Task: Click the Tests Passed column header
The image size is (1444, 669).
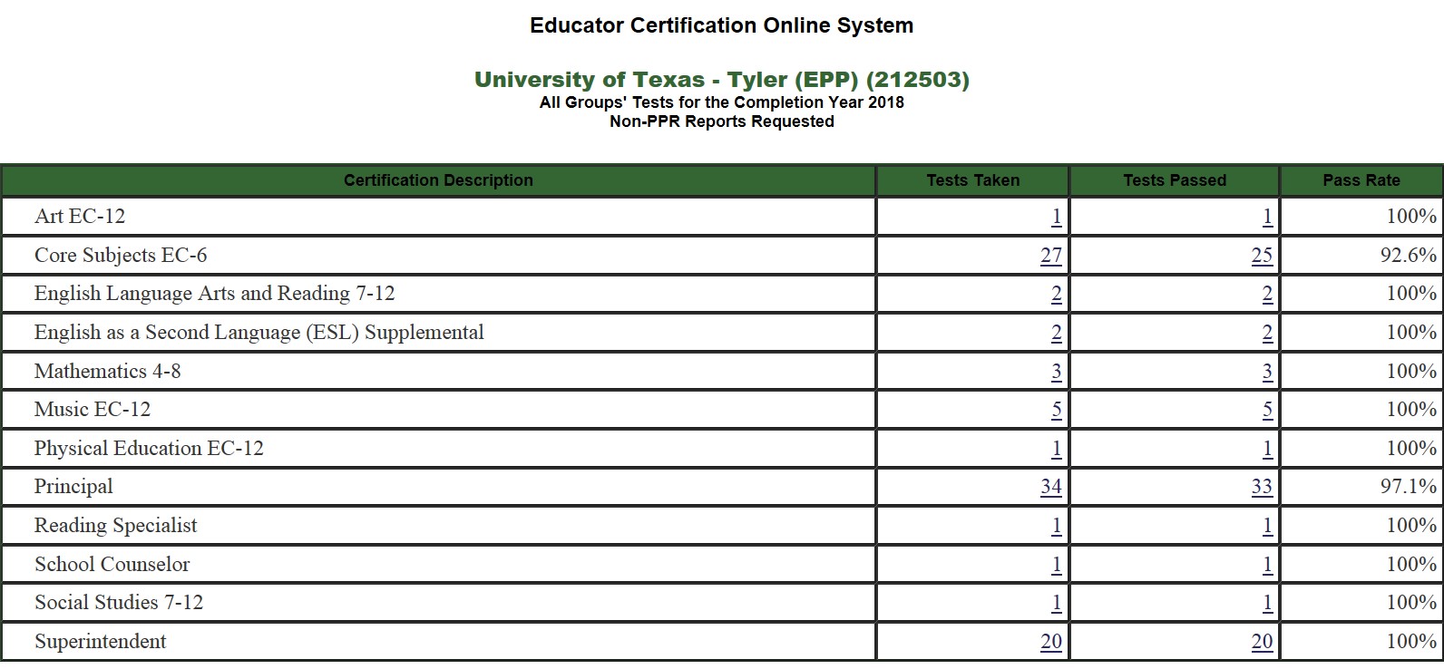Action: click(x=1175, y=180)
